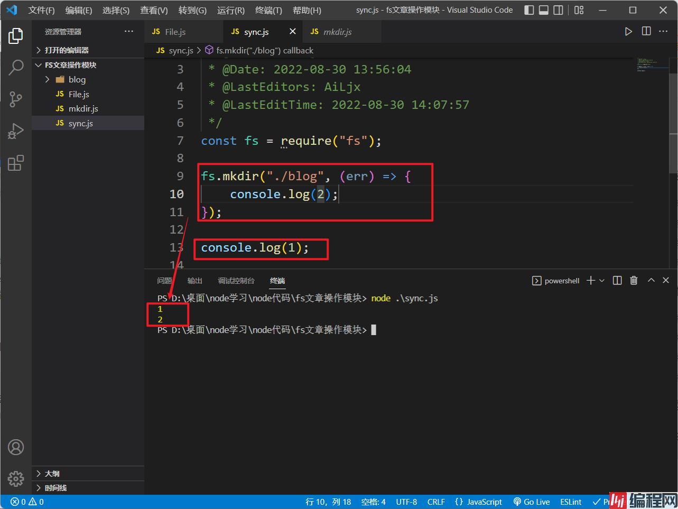Click ESLint status bar item
Image resolution: width=678 pixels, height=509 pixels.
(x=571, y=502)
